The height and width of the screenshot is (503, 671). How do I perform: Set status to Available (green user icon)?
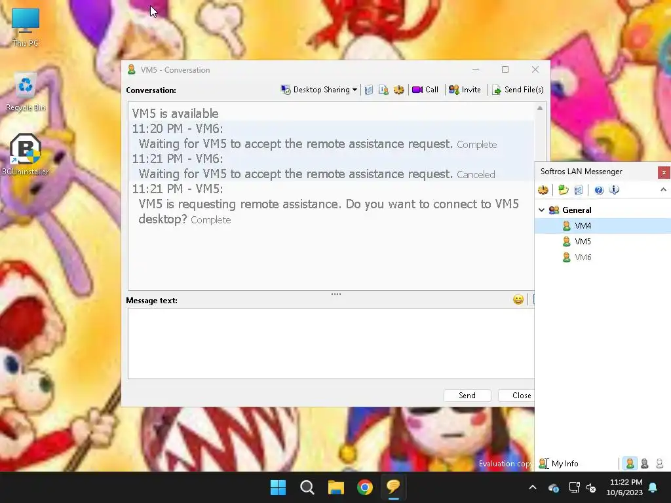pyautogui.click(x=630, y=463)
